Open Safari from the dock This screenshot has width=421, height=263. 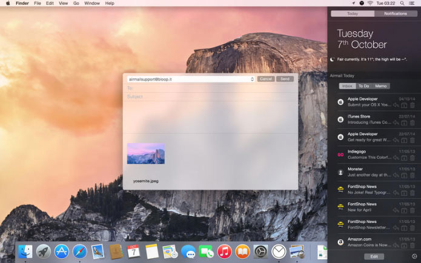[x=79, y=251]
